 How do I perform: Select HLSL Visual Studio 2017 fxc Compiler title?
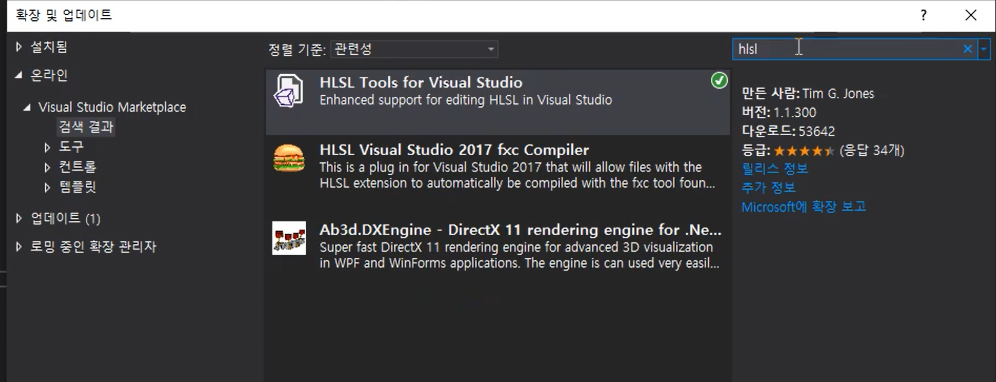click(454, 150)
